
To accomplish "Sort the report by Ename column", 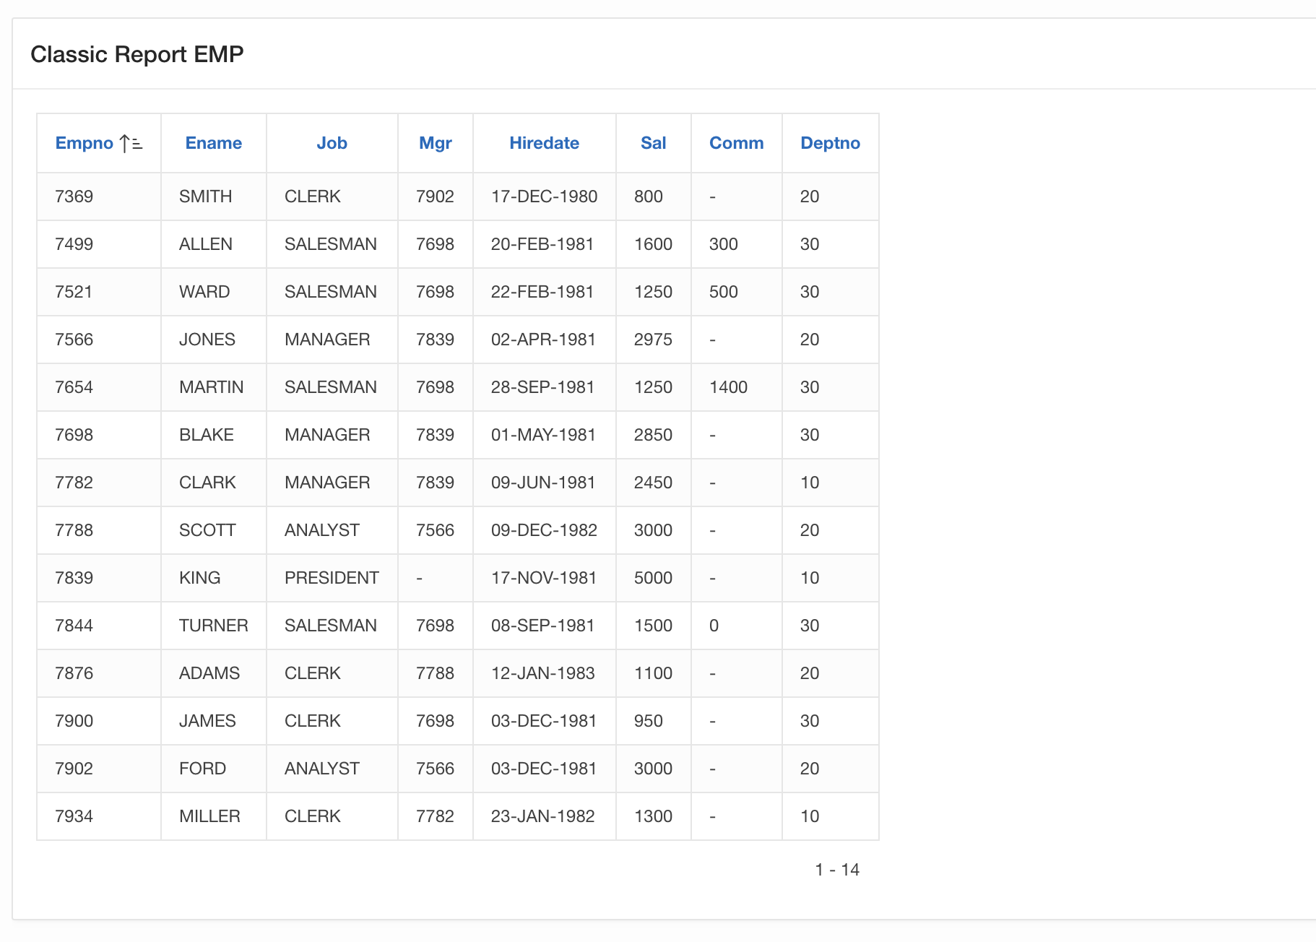I will pos(213,143).
